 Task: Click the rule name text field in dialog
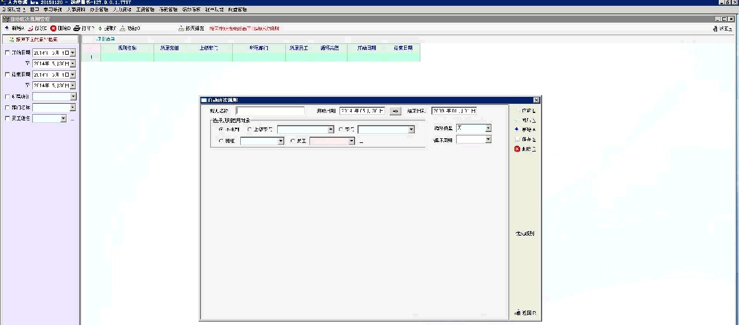(270, 111)
